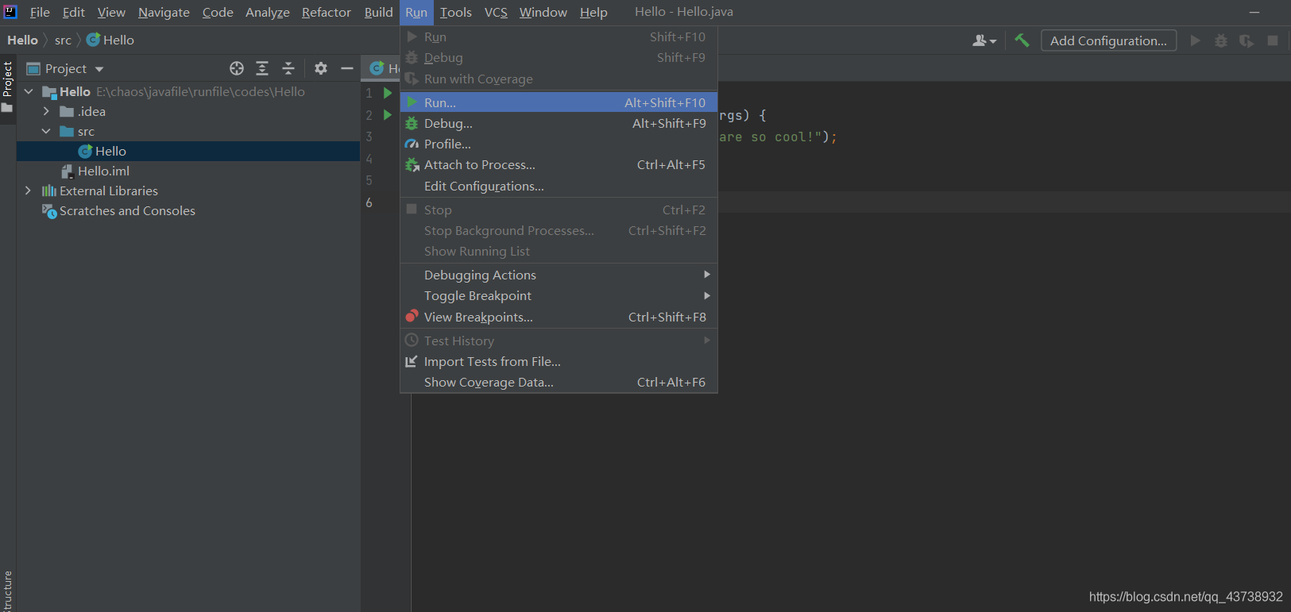Choose Edit Configurations... entry

559,186
